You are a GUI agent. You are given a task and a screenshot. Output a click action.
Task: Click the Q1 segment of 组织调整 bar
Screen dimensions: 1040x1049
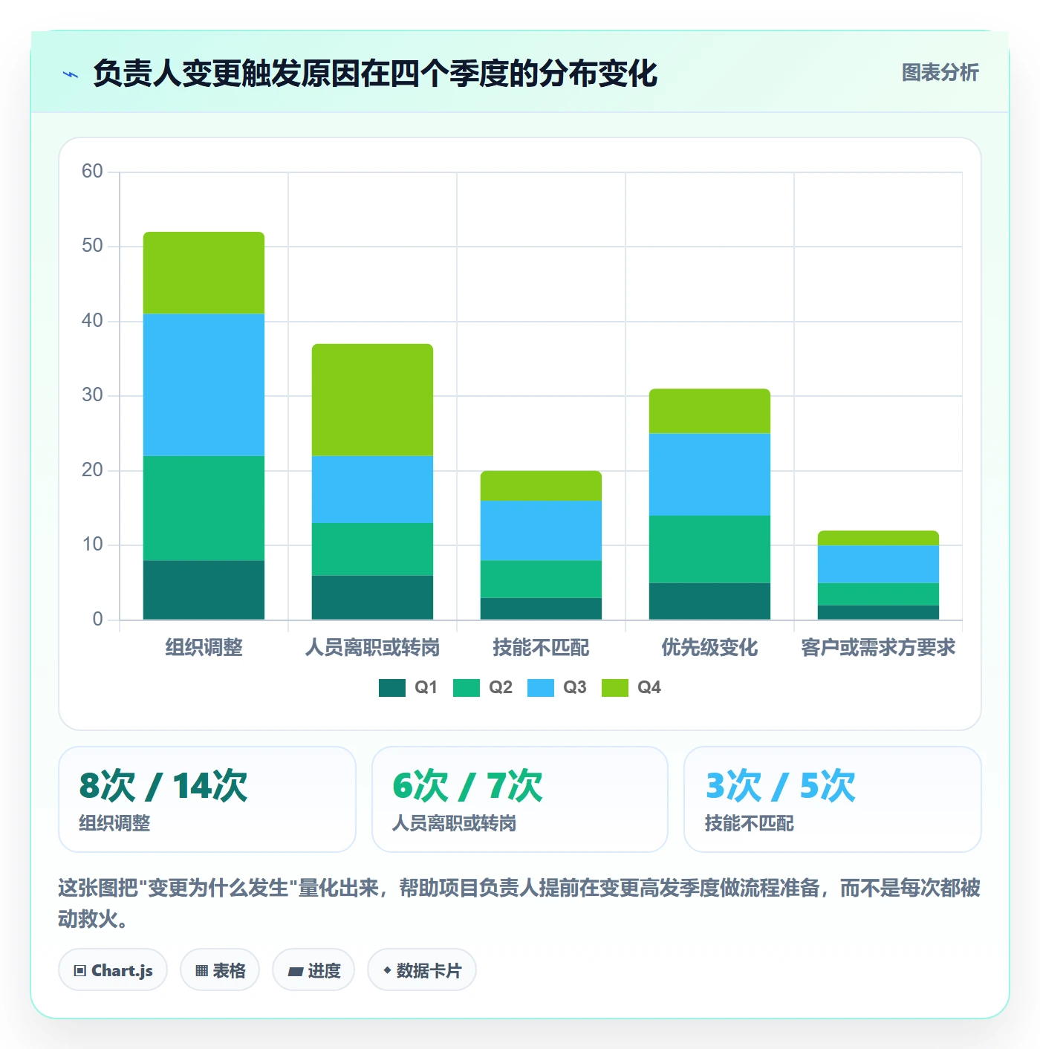[204, 590]
